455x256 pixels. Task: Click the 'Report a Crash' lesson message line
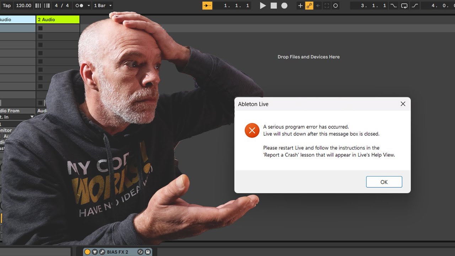coord(329,155)
